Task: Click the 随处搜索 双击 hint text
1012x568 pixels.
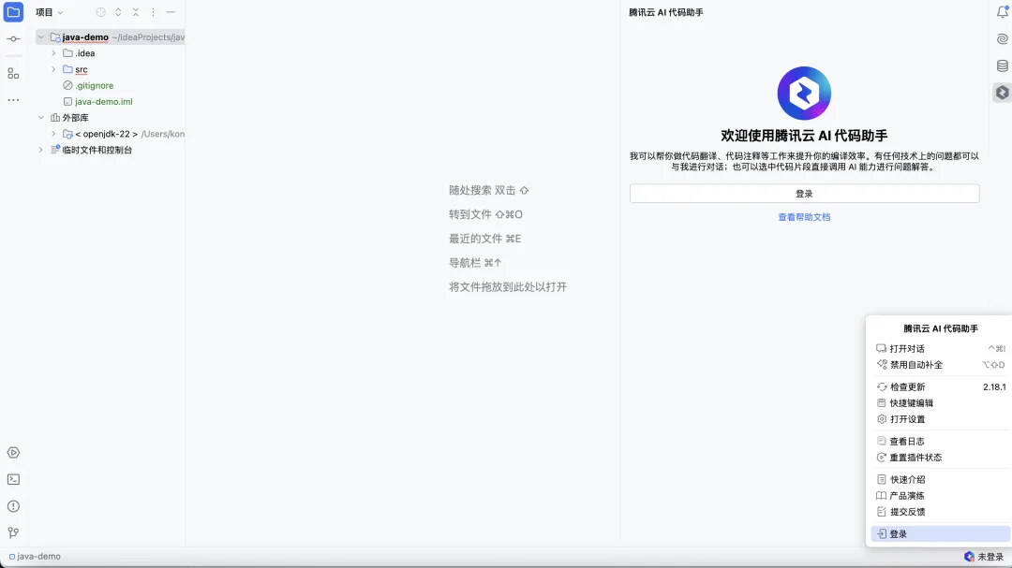Action: pyautogui.click(x=488, y=190)
